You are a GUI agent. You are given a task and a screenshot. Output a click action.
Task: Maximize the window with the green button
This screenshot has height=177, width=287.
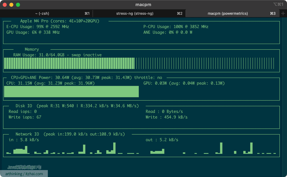point(18,5)
